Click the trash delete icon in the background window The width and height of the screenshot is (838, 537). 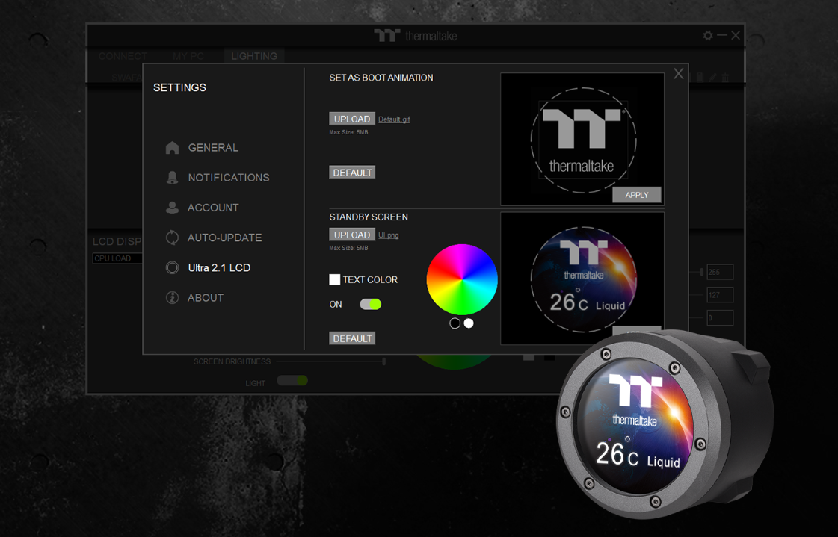point(725,78)
